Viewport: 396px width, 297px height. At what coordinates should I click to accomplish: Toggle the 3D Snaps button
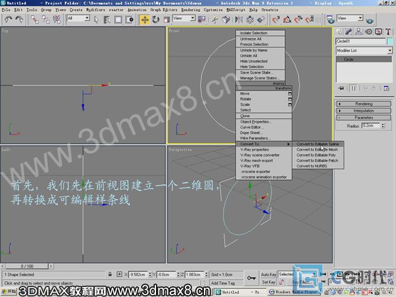tap(276, 19)
